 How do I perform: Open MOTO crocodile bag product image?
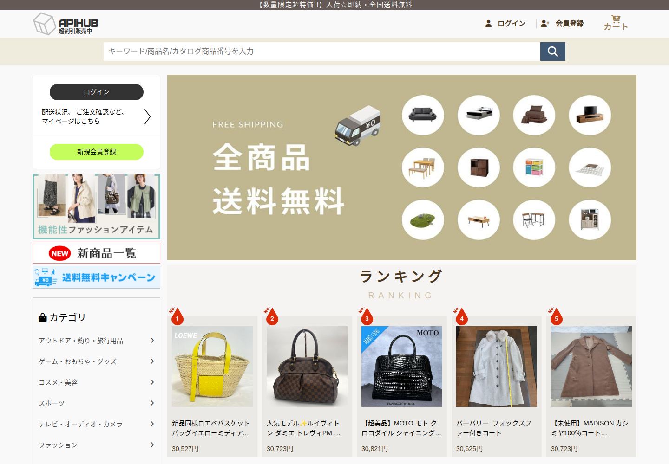[402, 367]
